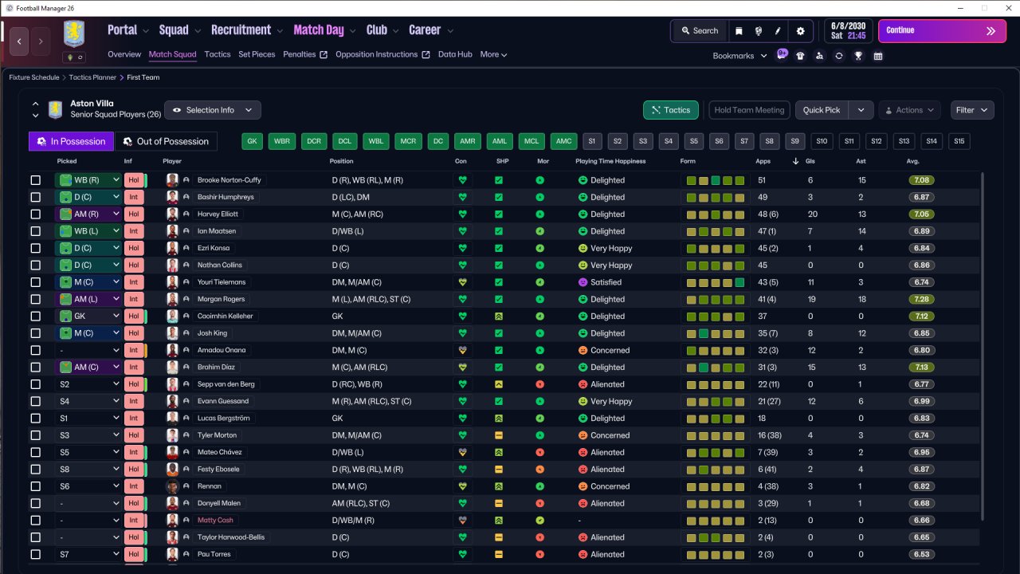Viewport: 1020px width, 574px height.
Task: Click Sepp van den Berg's sharpness icon
Action: pyautogui.click(x=498, y=384)
